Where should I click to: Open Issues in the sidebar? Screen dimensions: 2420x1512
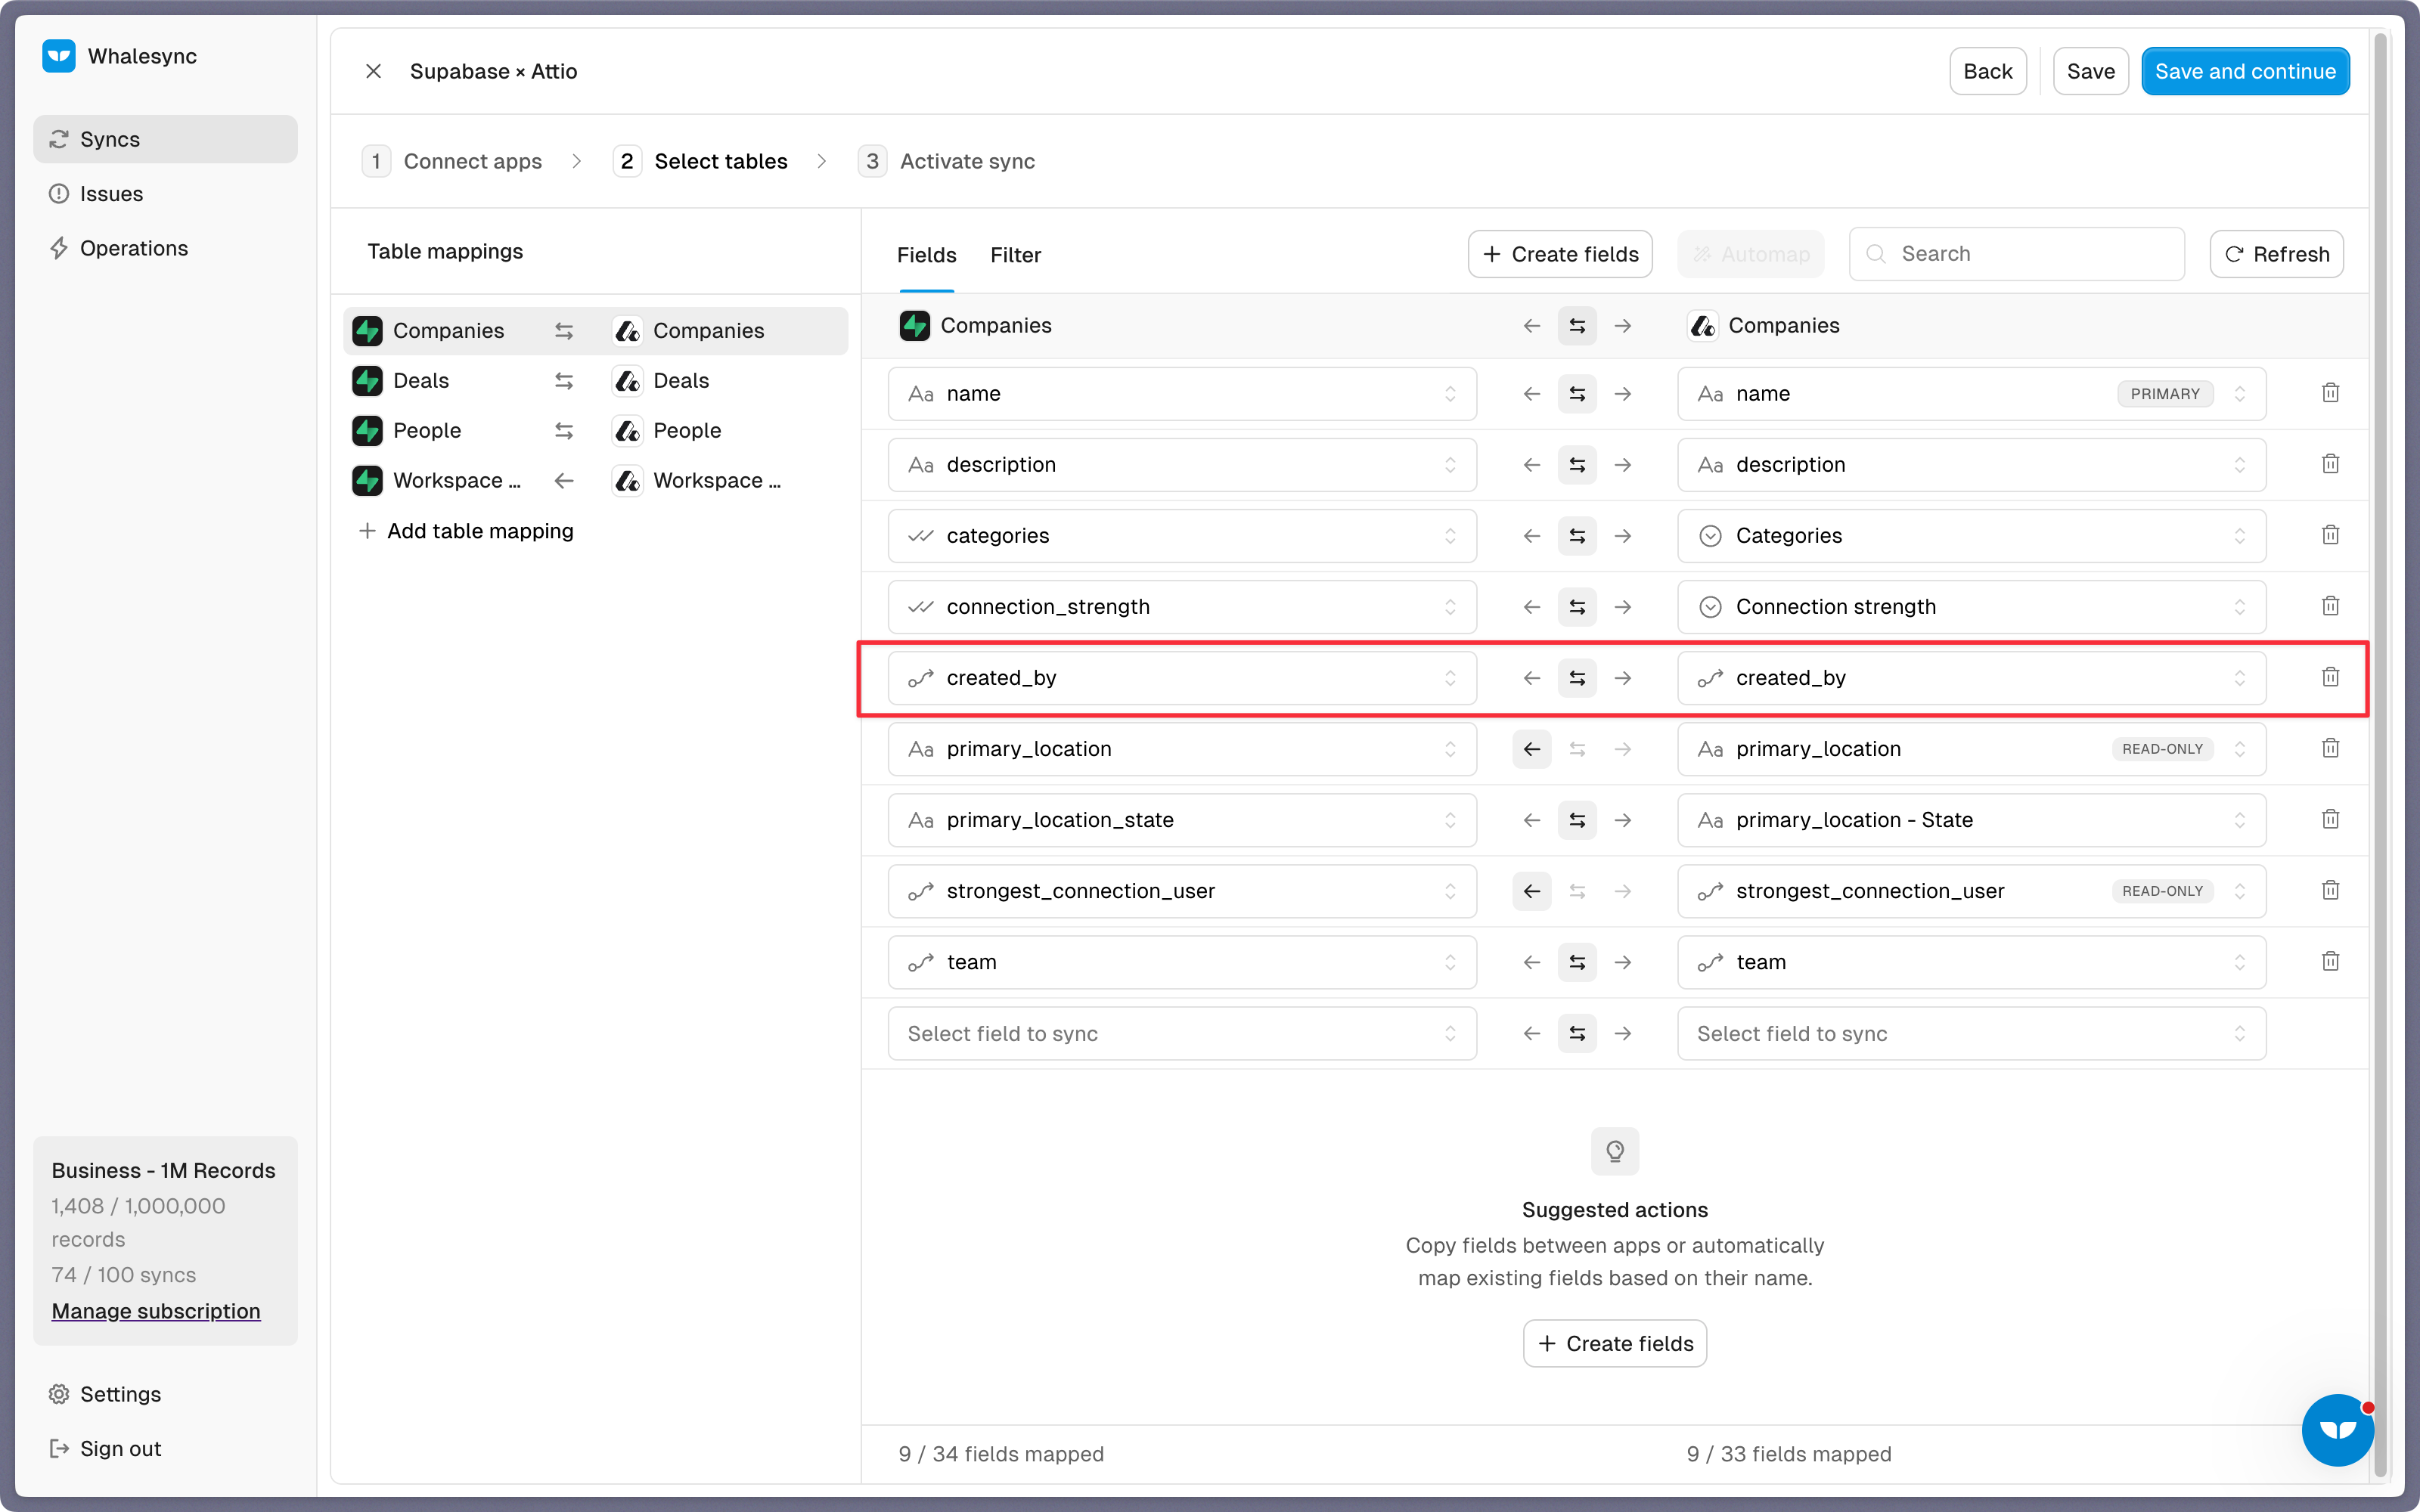click(x=165, y=194)
